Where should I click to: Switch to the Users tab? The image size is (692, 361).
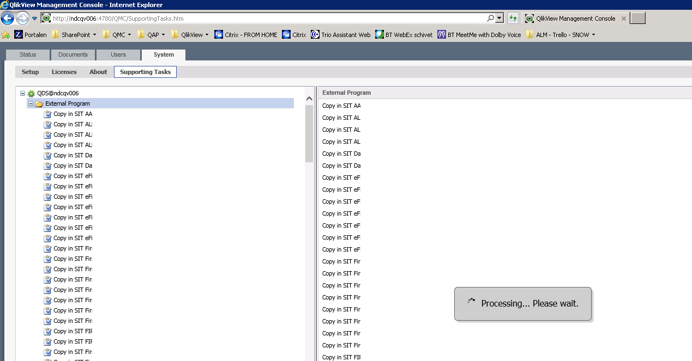(118, 55)
